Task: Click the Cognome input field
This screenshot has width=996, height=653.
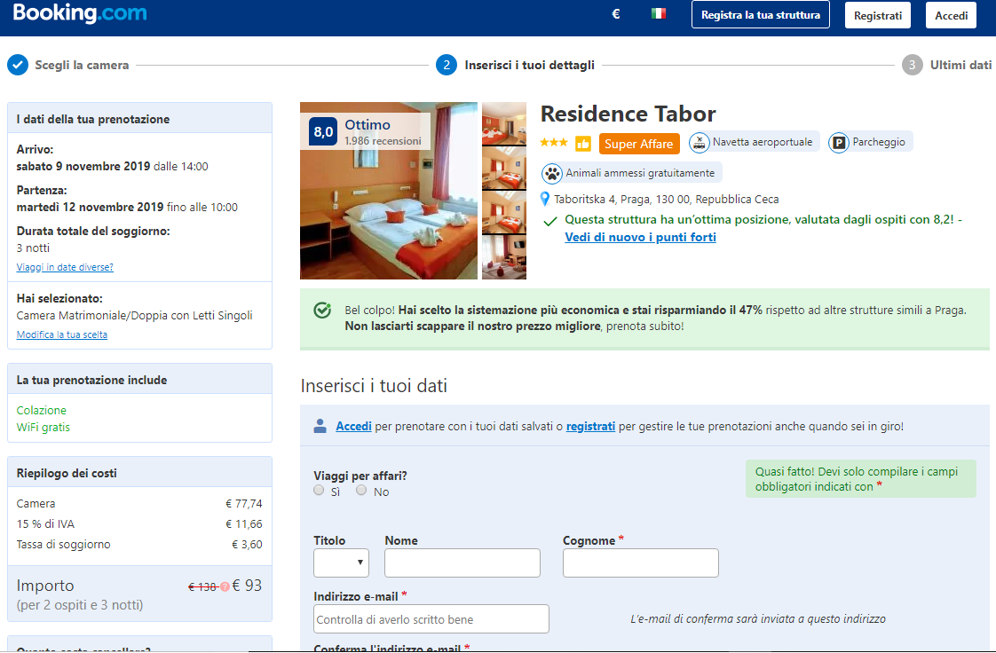Action: pyautogui.click(x=641, y=563)
